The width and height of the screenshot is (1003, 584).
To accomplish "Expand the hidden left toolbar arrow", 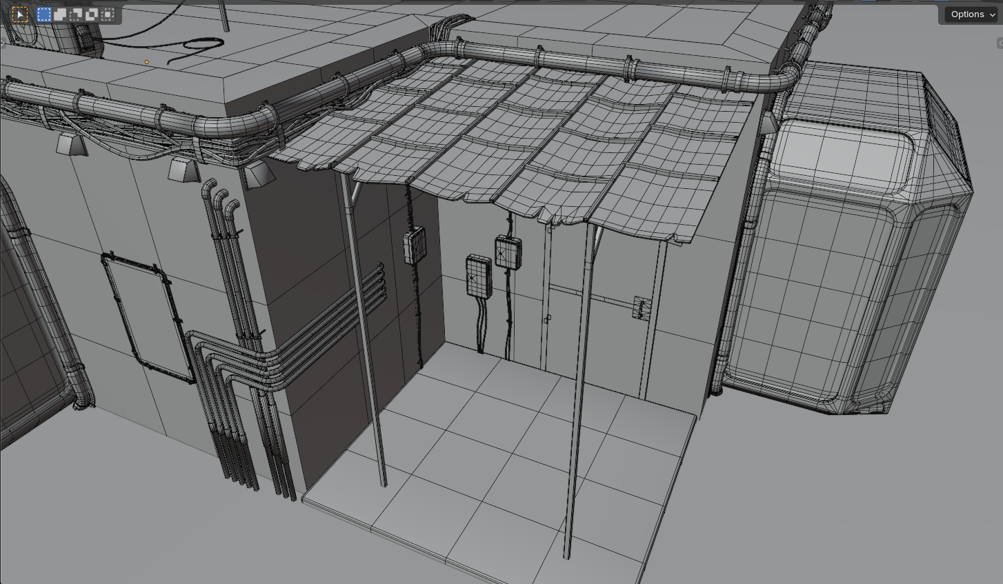I will [3, 44].
